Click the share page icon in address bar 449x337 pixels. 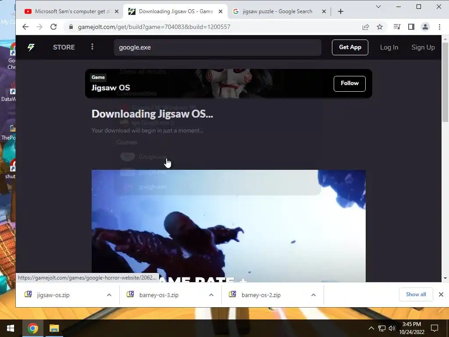[366, 27]
